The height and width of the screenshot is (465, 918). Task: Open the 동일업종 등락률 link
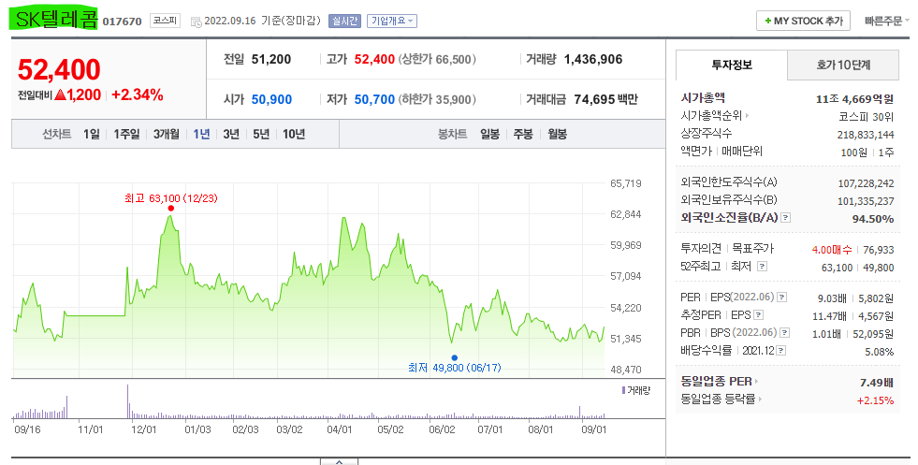click(x=718, y=400)
